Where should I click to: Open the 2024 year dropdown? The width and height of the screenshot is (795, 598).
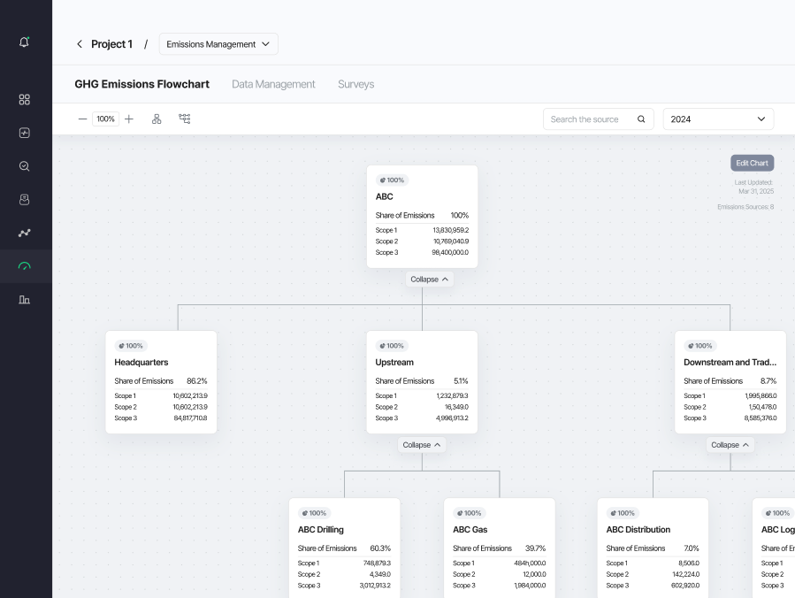tap(718, 119)
